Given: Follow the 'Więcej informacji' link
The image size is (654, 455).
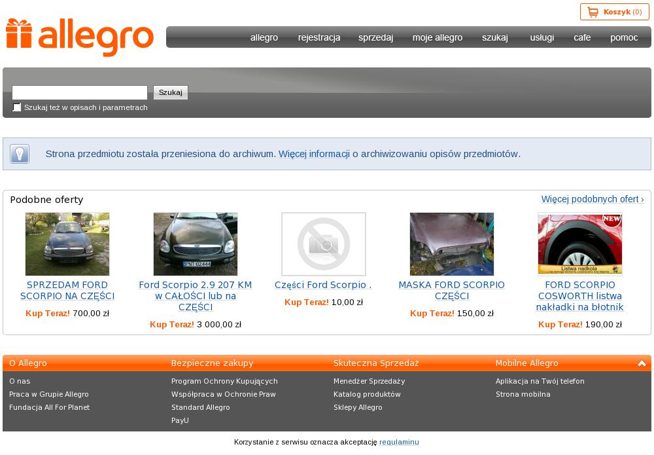Looking at the screenshot, I should tap(314, 154).
